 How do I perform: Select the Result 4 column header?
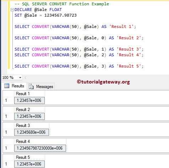[x=40, y=141]
